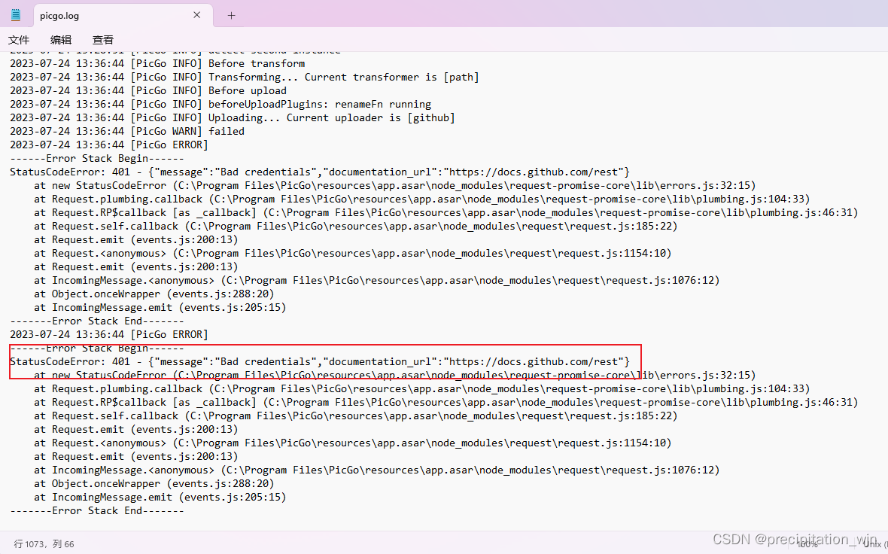Viewport: 888px width, 554px height.
Task: Click the first 'Request.self.callback' line
Action: pos(356,227)
